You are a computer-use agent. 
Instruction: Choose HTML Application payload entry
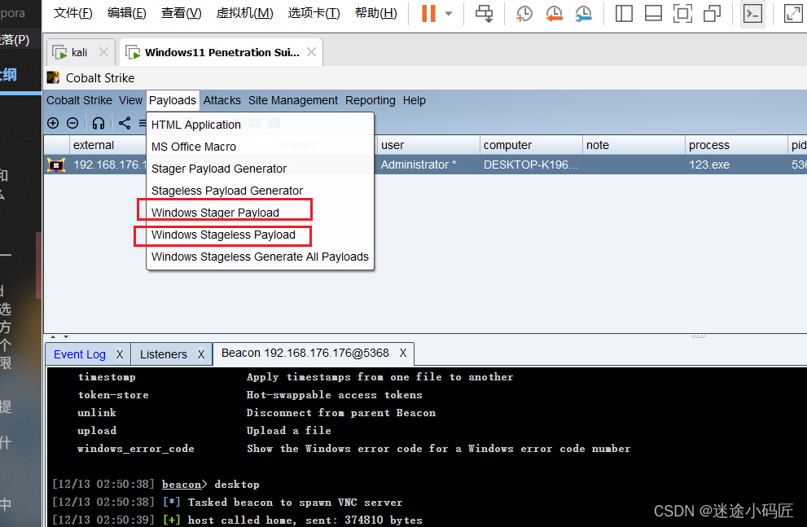[260, 125]
